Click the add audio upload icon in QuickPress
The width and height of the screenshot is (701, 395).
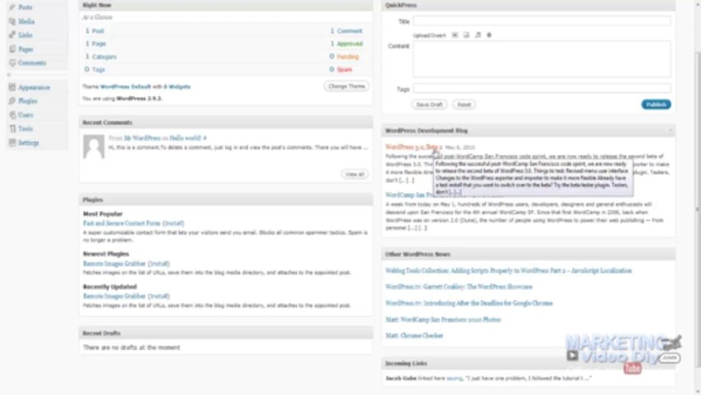(x=477, y=35)
